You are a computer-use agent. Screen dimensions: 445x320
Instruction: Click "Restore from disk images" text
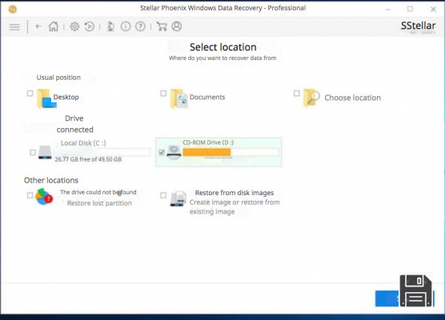click(235, 193)
